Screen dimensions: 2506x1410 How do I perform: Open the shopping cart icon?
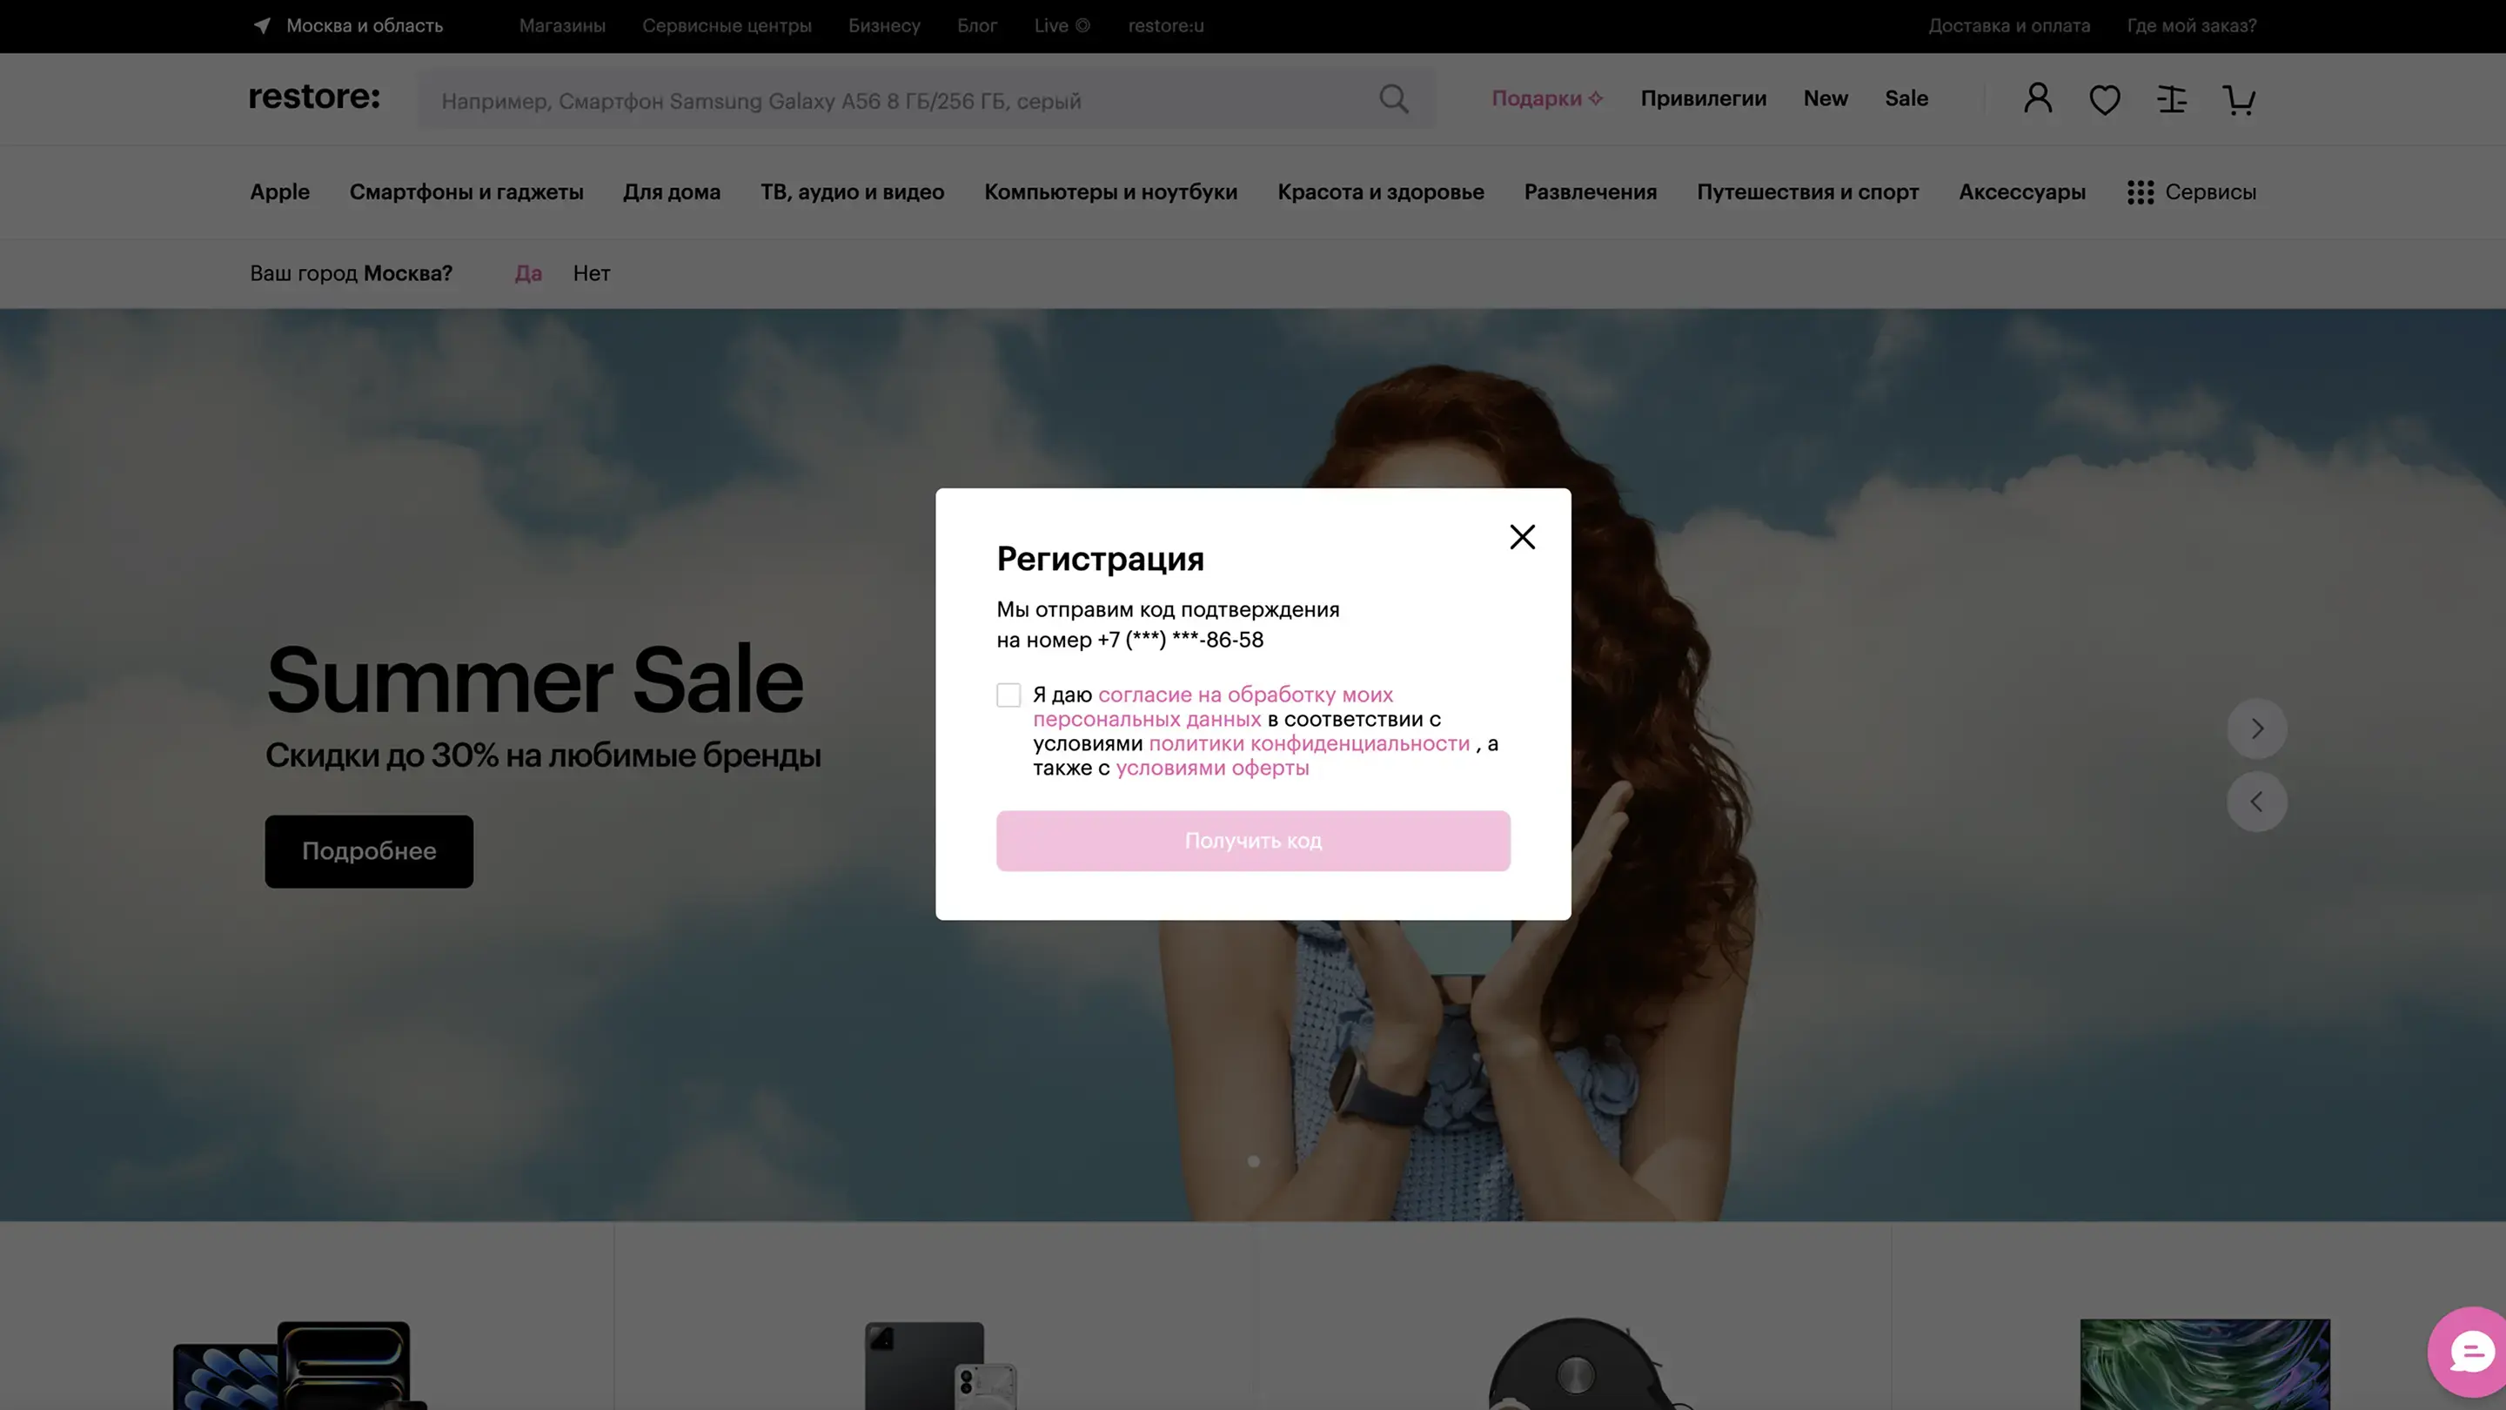(x=2239, y=99)
